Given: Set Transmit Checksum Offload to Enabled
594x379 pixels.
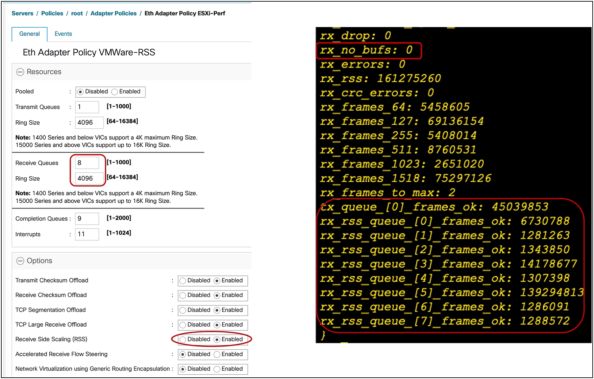Looking at the screenshot, I should (x=217, y=281).
